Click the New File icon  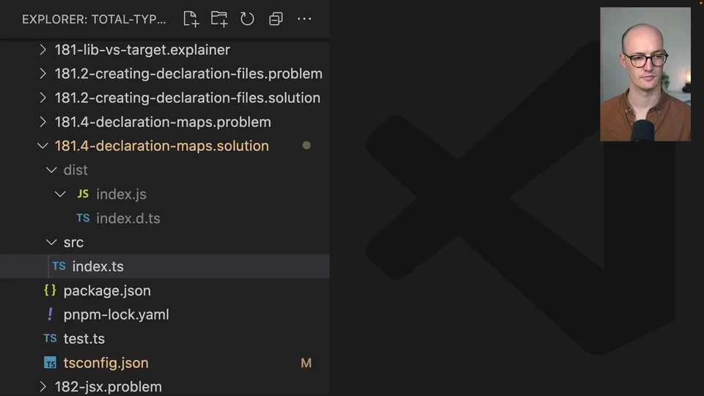coord(191,19)
